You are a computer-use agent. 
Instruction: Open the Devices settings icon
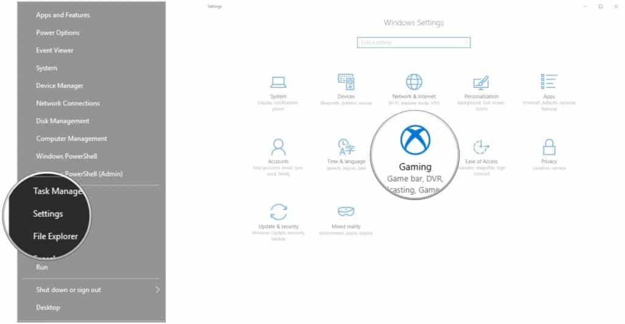345,82
